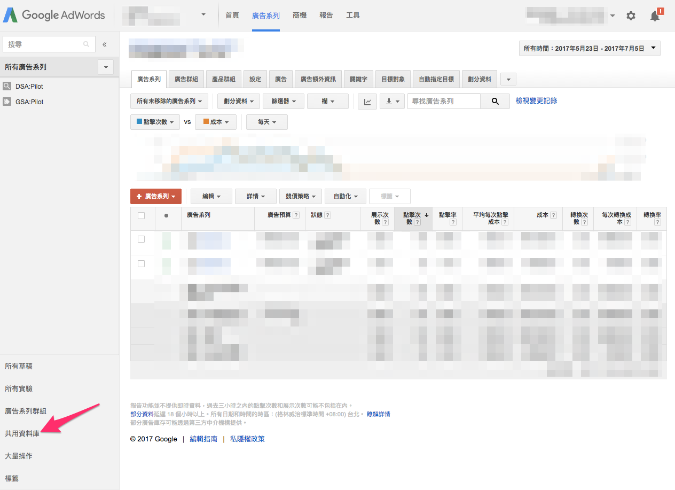
Task: Open the 自動化 dropdown
Action: [346, 196]
